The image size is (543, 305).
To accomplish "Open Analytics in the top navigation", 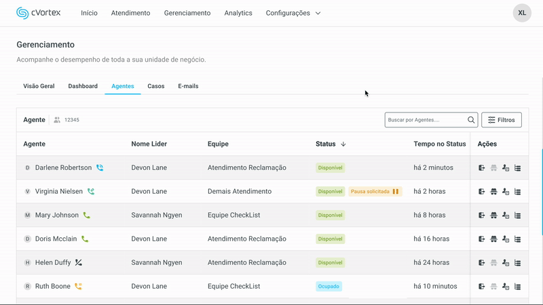I will point(238,13).
